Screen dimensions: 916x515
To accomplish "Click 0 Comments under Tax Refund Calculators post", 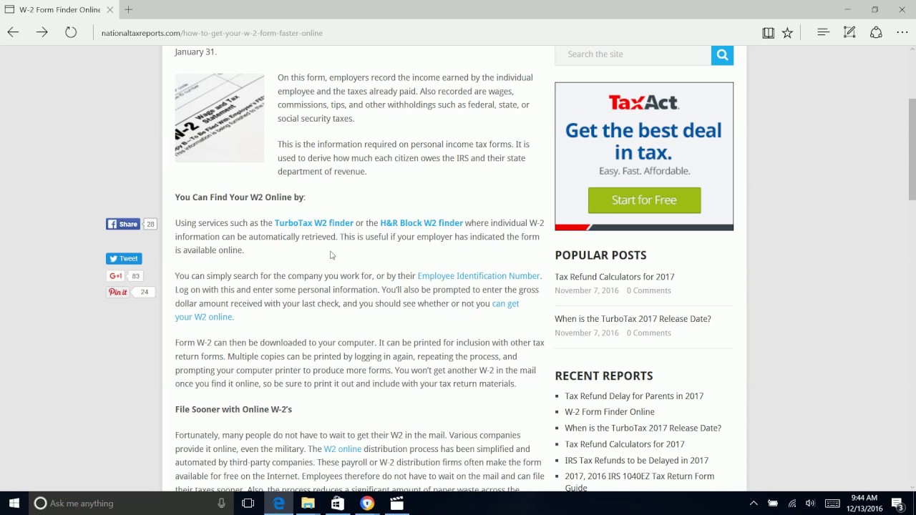I will 648,290.
